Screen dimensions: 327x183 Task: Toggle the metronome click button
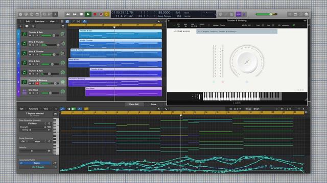[244, 14]
